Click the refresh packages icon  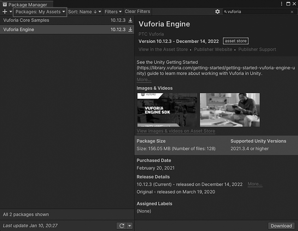122,226
